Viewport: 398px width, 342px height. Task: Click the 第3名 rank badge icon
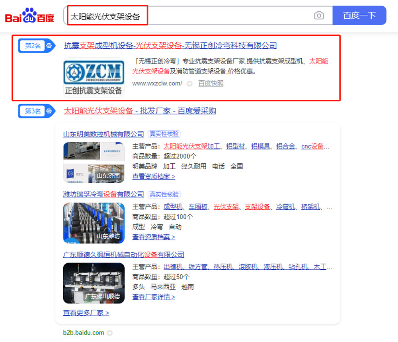point(37,111)
